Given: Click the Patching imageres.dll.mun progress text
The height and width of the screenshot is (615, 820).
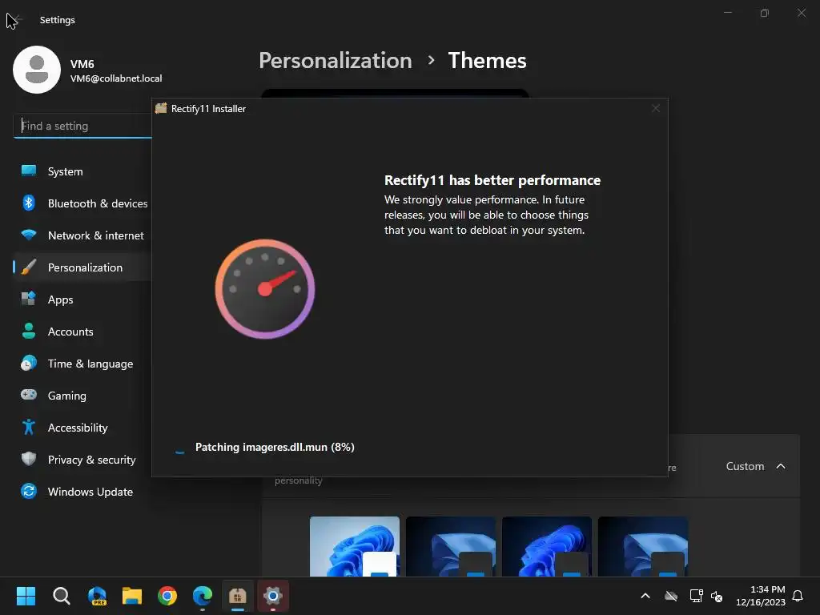Looking at the screenshot, I should pyautogui.click(x=275, y=447).
